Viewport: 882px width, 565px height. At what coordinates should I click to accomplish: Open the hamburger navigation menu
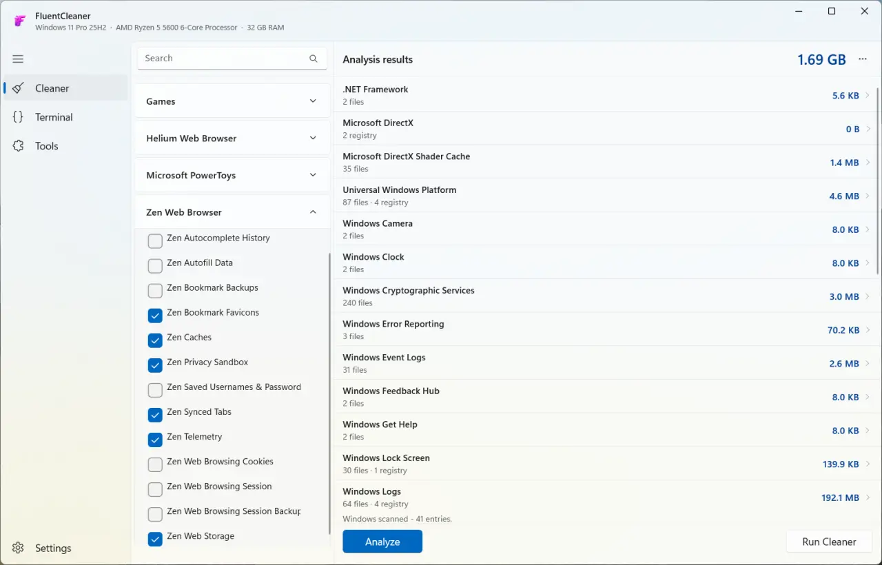[18, 59]
